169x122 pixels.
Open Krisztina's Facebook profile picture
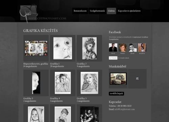point(142,47)
